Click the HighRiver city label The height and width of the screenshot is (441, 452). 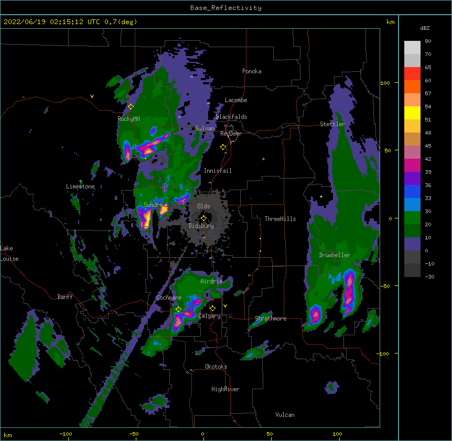click(x=225, y=389)
